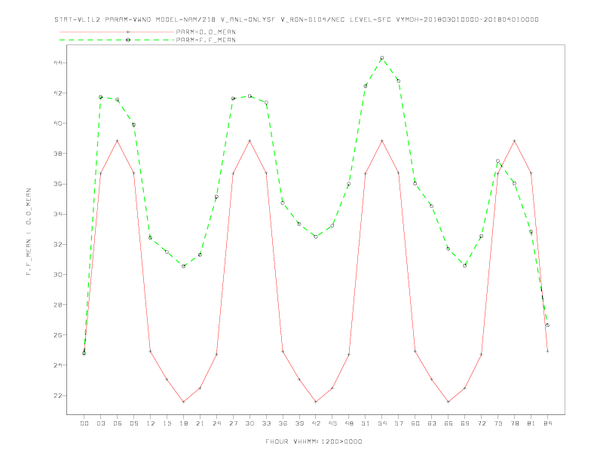Click x-axis hour label 75
This screenshot has height=461, width=597.
tap(498, 423)
